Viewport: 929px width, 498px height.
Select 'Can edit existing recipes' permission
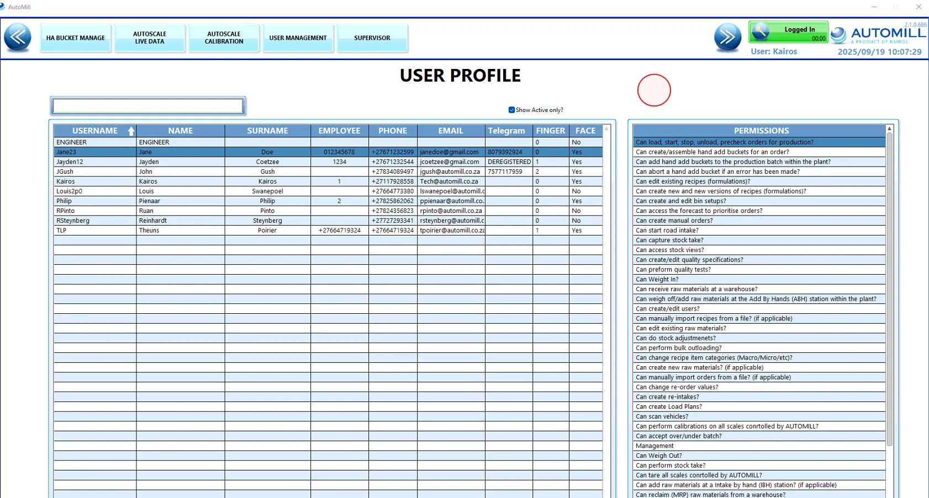pyautogui.click(x=759, y=181)
